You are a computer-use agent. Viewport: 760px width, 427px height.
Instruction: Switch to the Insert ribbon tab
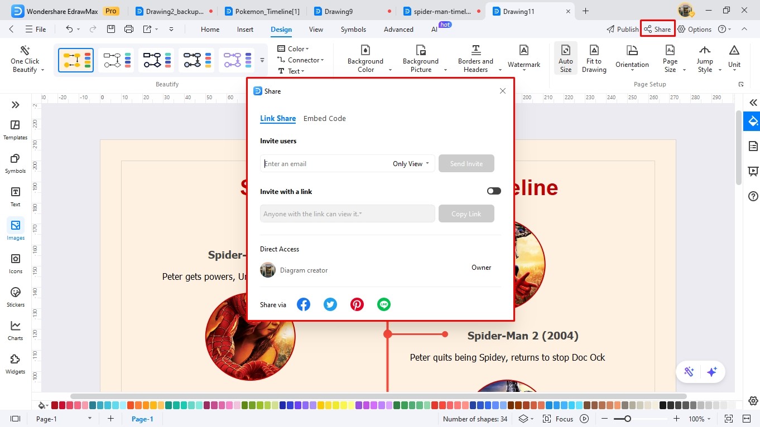tap(245, 30)
